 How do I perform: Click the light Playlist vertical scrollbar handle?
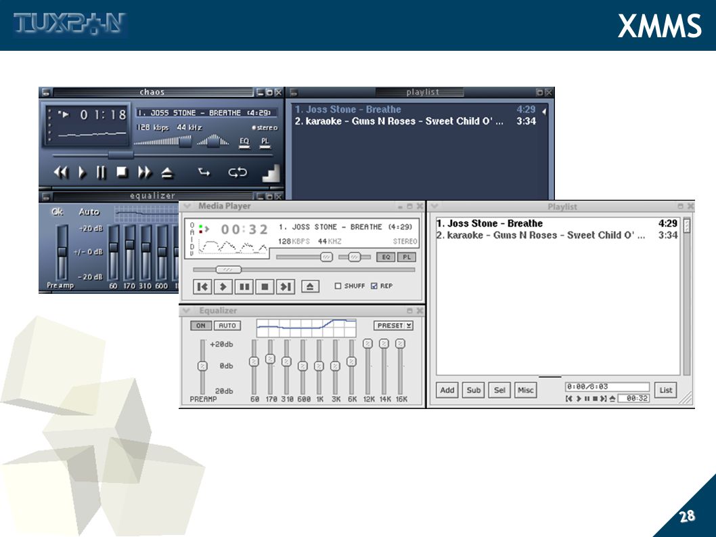pos(687,225)
